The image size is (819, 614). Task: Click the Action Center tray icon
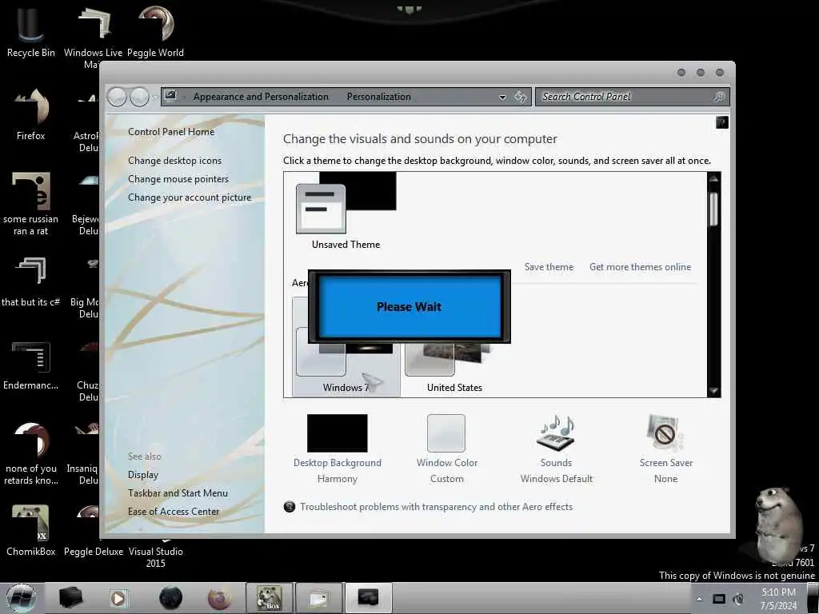tap(719, 599)
